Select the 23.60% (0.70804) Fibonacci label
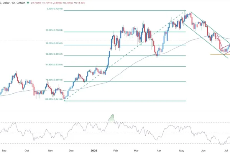Viewport: 230px width, 153px height. tap(54, 30)
